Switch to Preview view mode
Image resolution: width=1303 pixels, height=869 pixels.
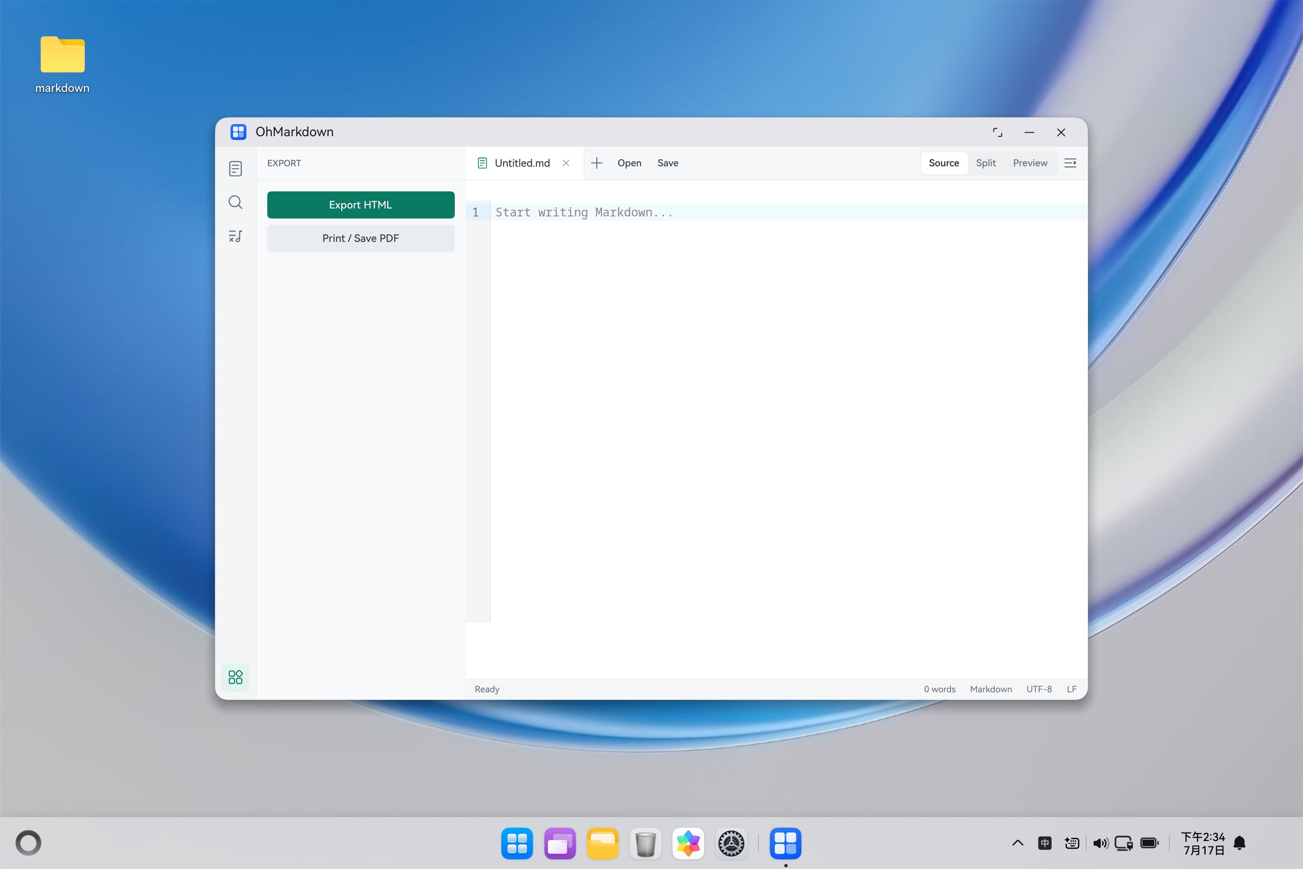(1030, 163)
